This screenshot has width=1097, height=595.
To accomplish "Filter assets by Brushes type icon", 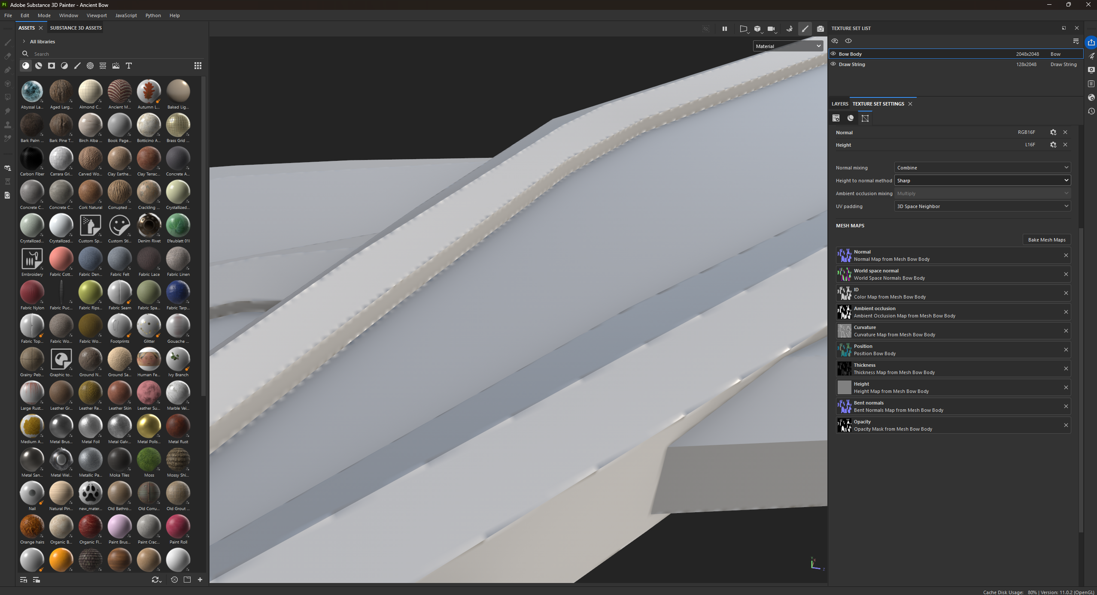I will click(x=77, y=66).
